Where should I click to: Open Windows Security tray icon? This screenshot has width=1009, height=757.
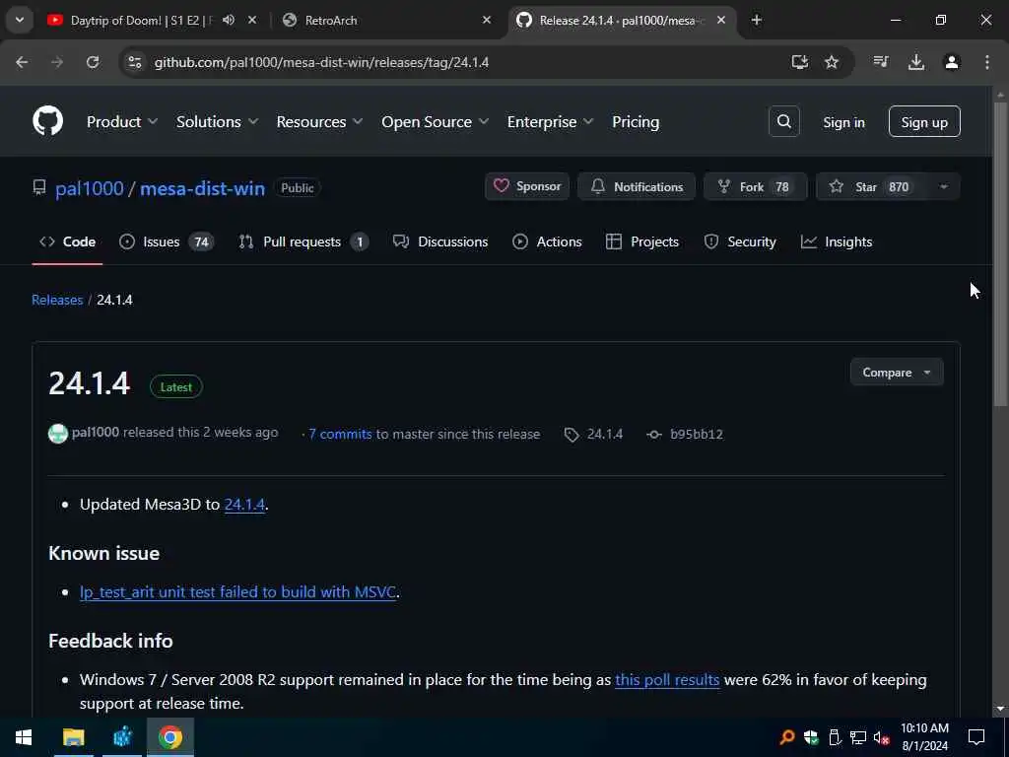(x=811, y=737)
